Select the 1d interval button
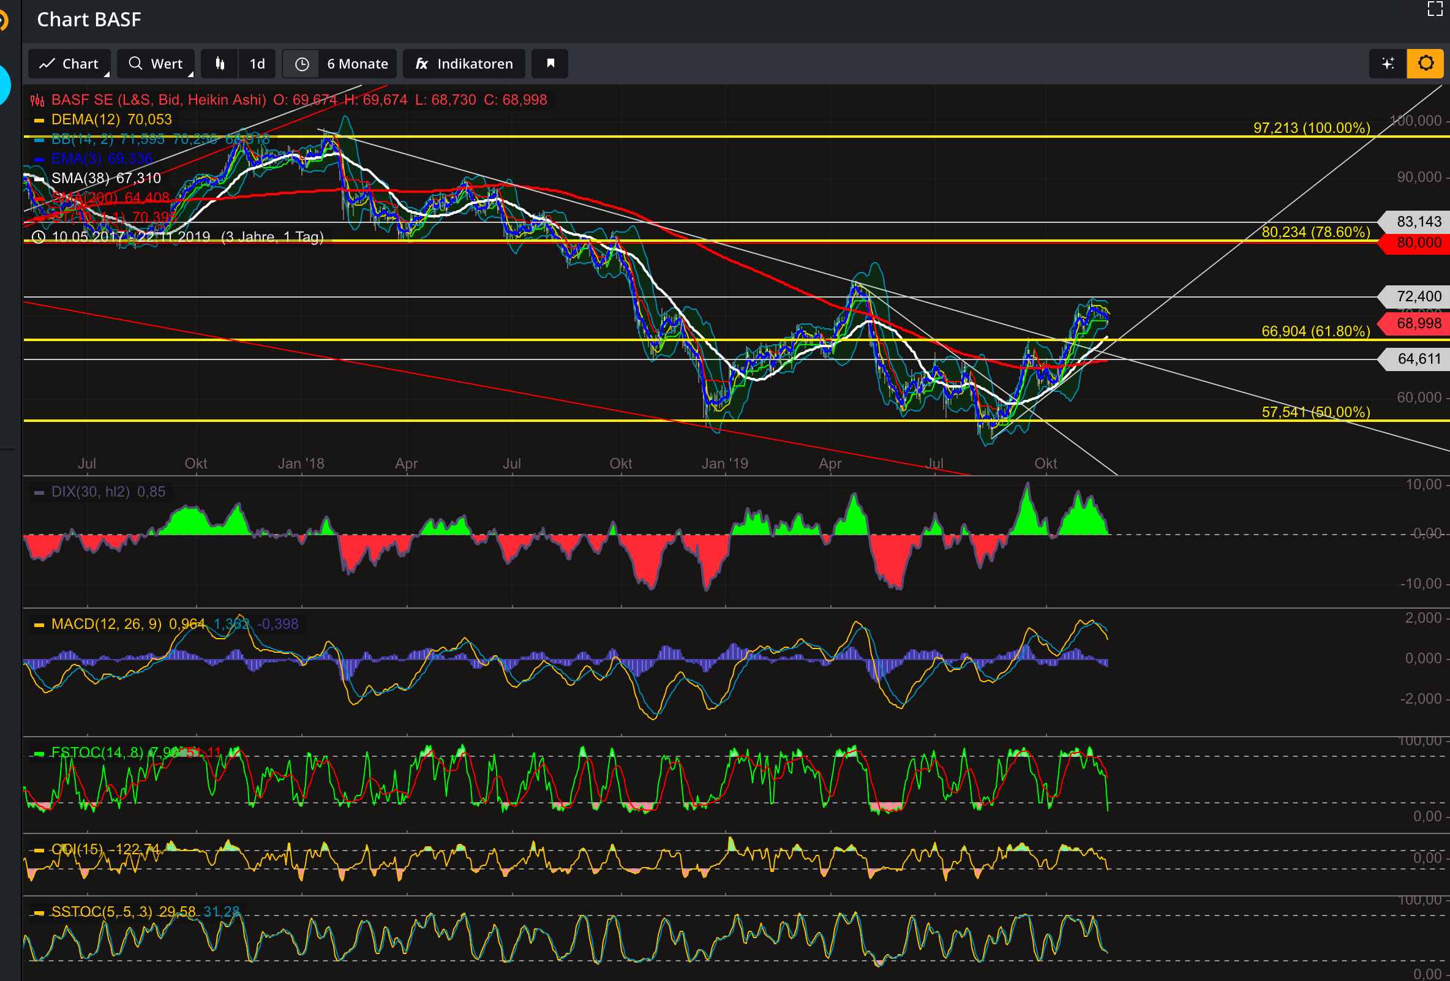Viewport: 1450px width, 981px height. pos(257,64)
